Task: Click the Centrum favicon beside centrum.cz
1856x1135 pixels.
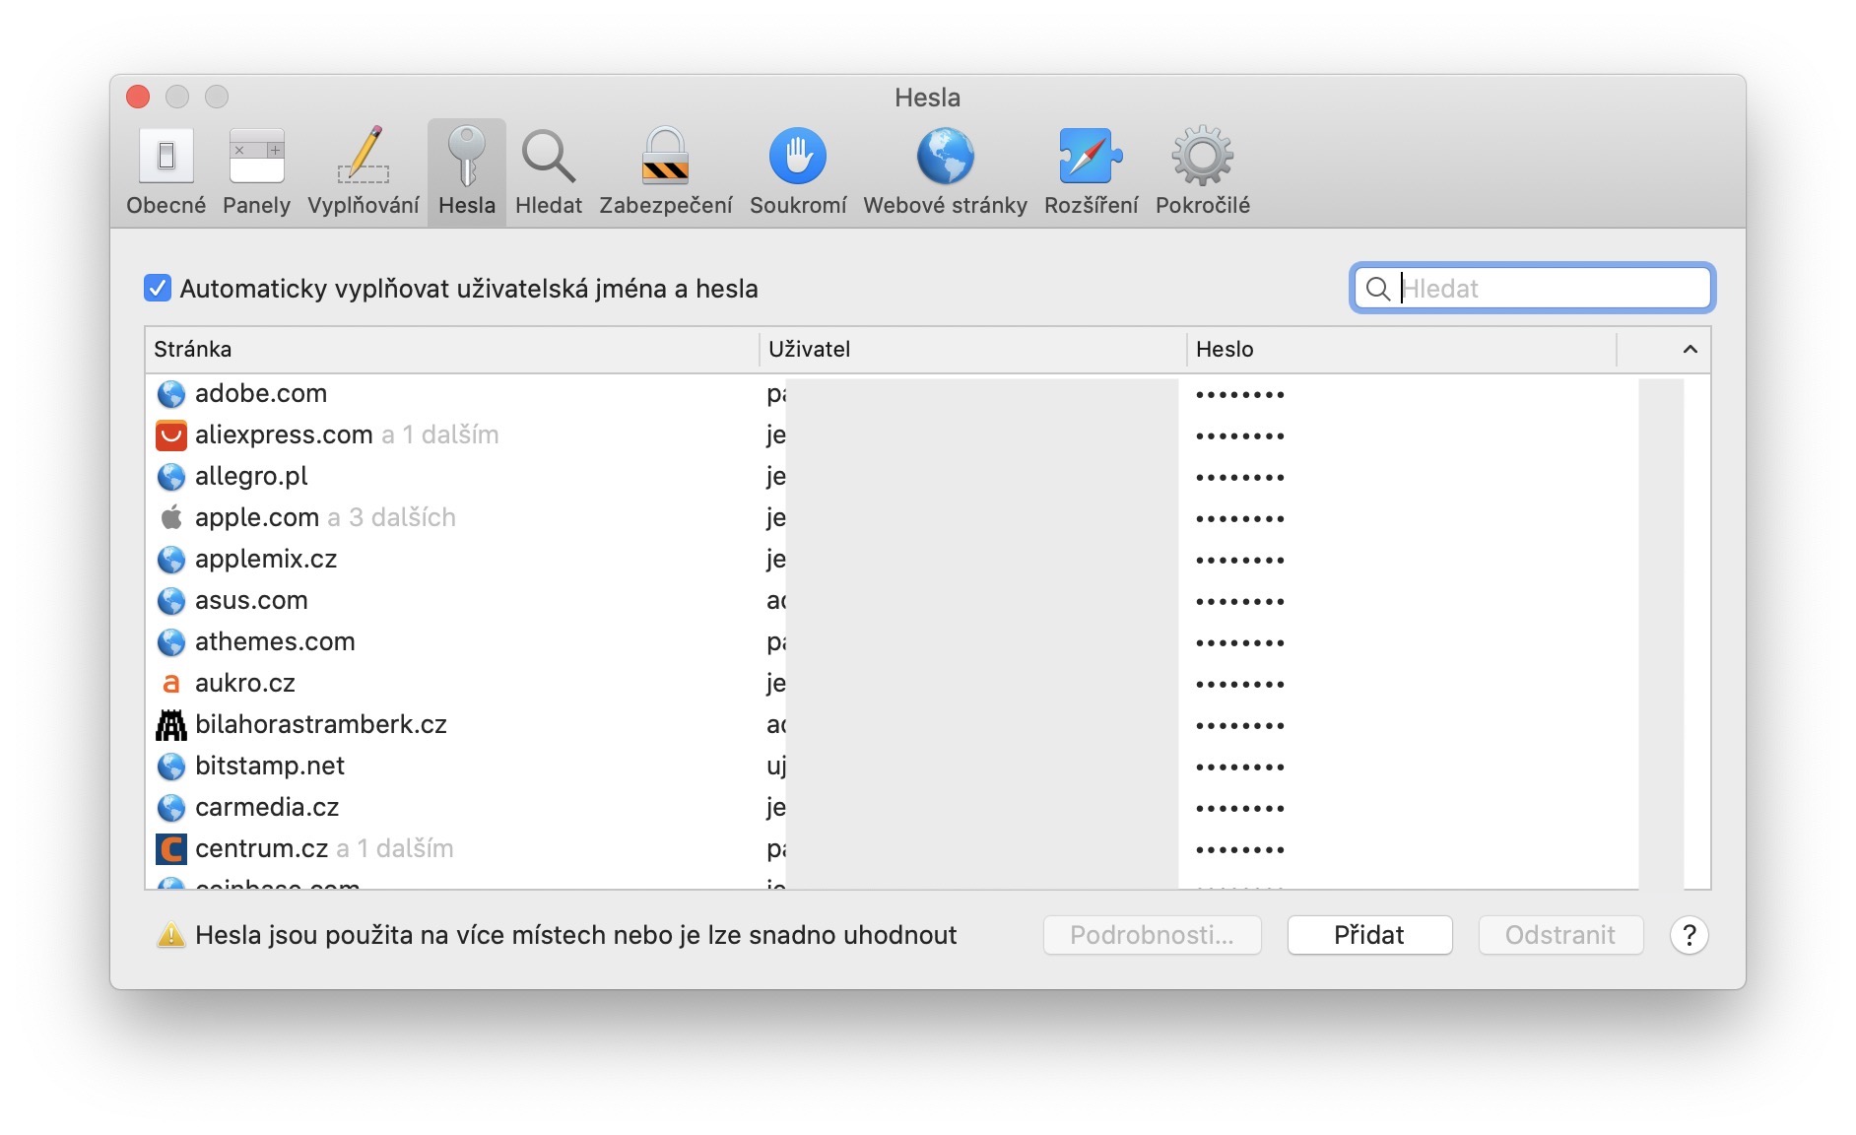Action: click(171, 849)
